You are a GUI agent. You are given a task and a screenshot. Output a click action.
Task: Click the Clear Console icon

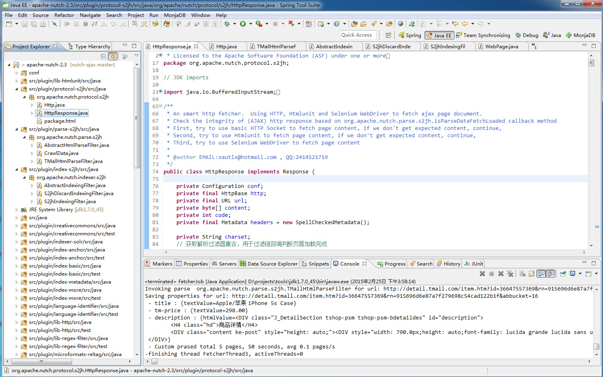point(522,274)
